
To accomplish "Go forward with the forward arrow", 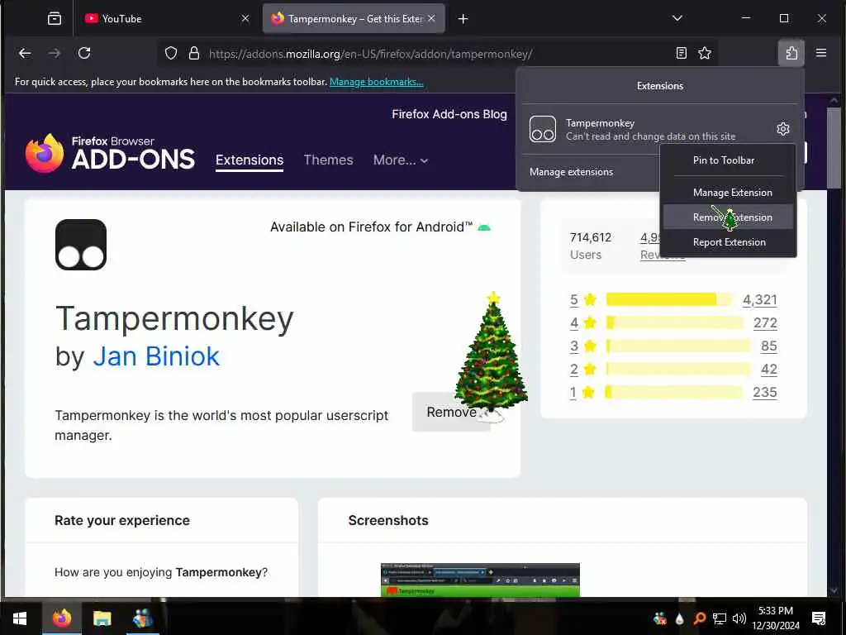I will pyautogui.click(x=55, y=53).
